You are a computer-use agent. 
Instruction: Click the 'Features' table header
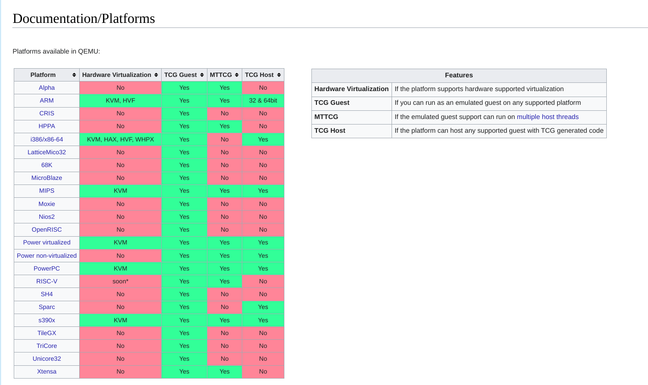[459, 76]
